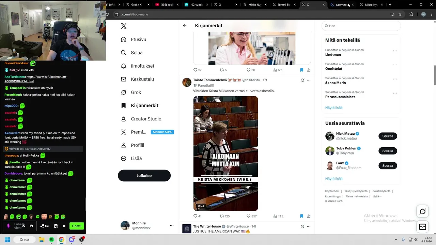The width and height of the screenshot is (436, 245).
Task: Open Discord from the taskbar
Action: 72,240
